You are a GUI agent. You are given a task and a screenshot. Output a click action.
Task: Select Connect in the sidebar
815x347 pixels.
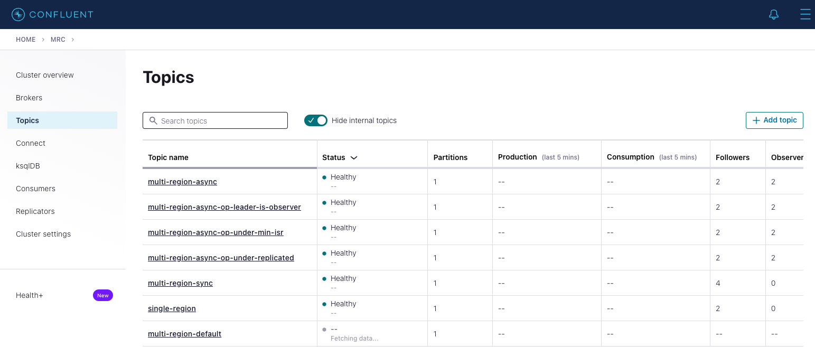click(31, 143)
